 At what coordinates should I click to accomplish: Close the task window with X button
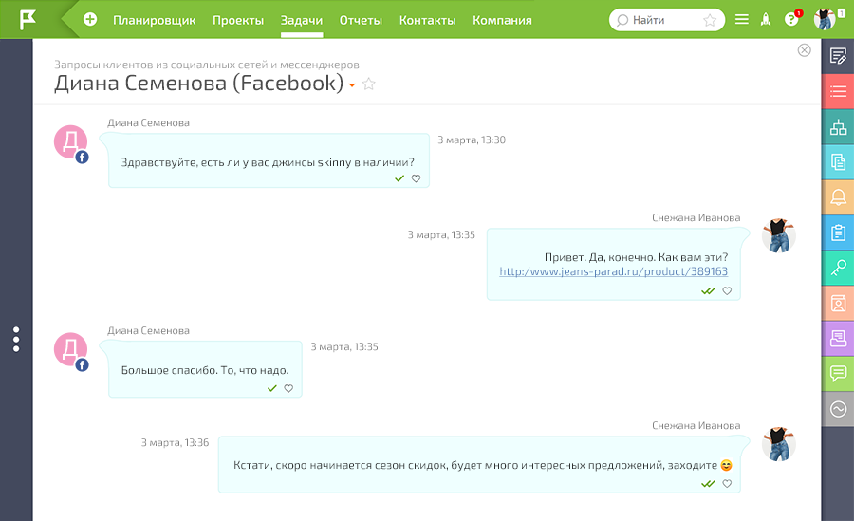tap(804, 50)
